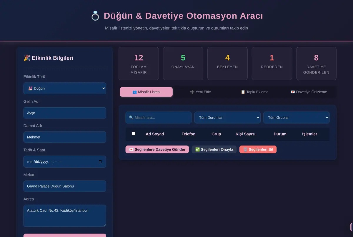Click the Durum column header
The height and width of the screenshot is (237, 353).
pyautogui.click(x=280, y=134)
